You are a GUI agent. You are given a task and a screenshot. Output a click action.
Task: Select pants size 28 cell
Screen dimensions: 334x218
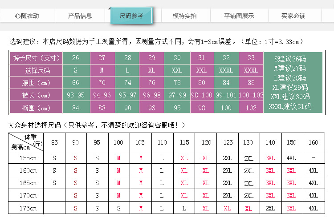[127, 58]
